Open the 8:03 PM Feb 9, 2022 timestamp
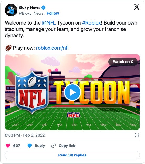Screen dimensions: 145x164 25,135
